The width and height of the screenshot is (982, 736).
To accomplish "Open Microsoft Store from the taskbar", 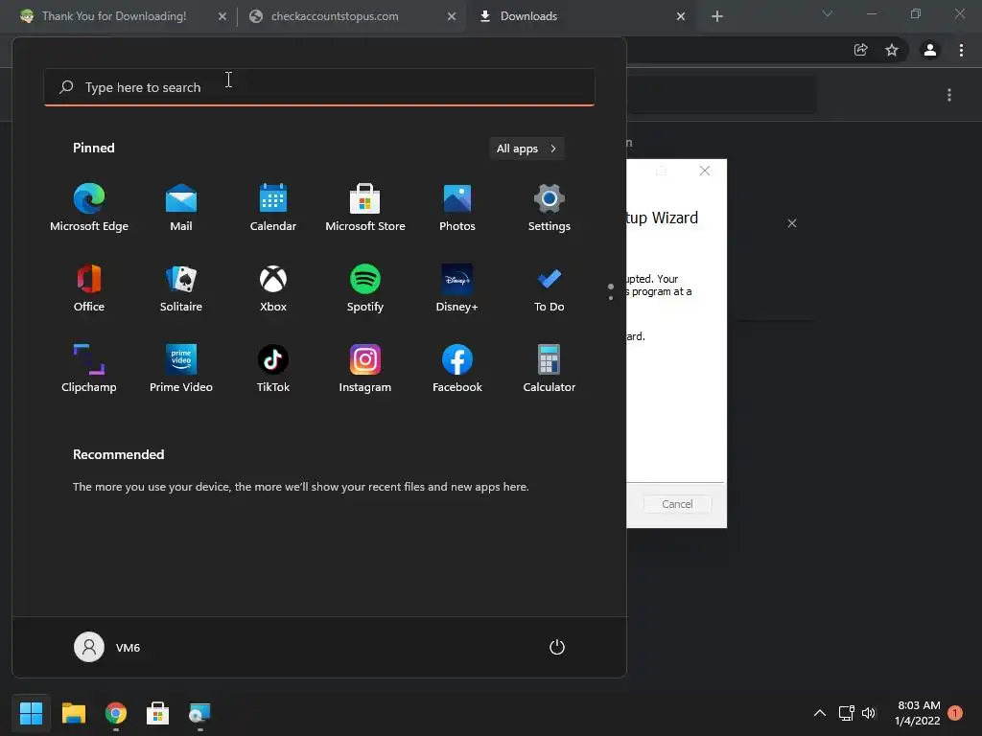I will point(158,713).
